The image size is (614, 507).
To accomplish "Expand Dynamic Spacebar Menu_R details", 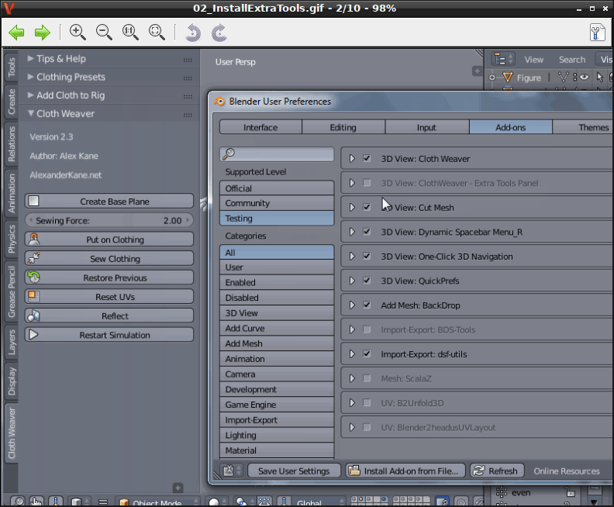I will (x=352, y=232).
